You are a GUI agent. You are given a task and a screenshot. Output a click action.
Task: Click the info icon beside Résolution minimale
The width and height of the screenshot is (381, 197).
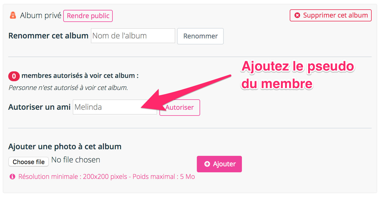pyautogui.click(x=12, y=177)
